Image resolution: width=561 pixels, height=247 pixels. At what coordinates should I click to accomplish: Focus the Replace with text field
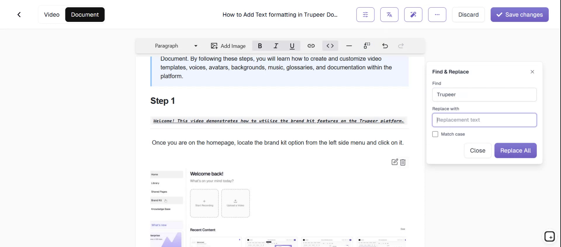coord(484,120)
